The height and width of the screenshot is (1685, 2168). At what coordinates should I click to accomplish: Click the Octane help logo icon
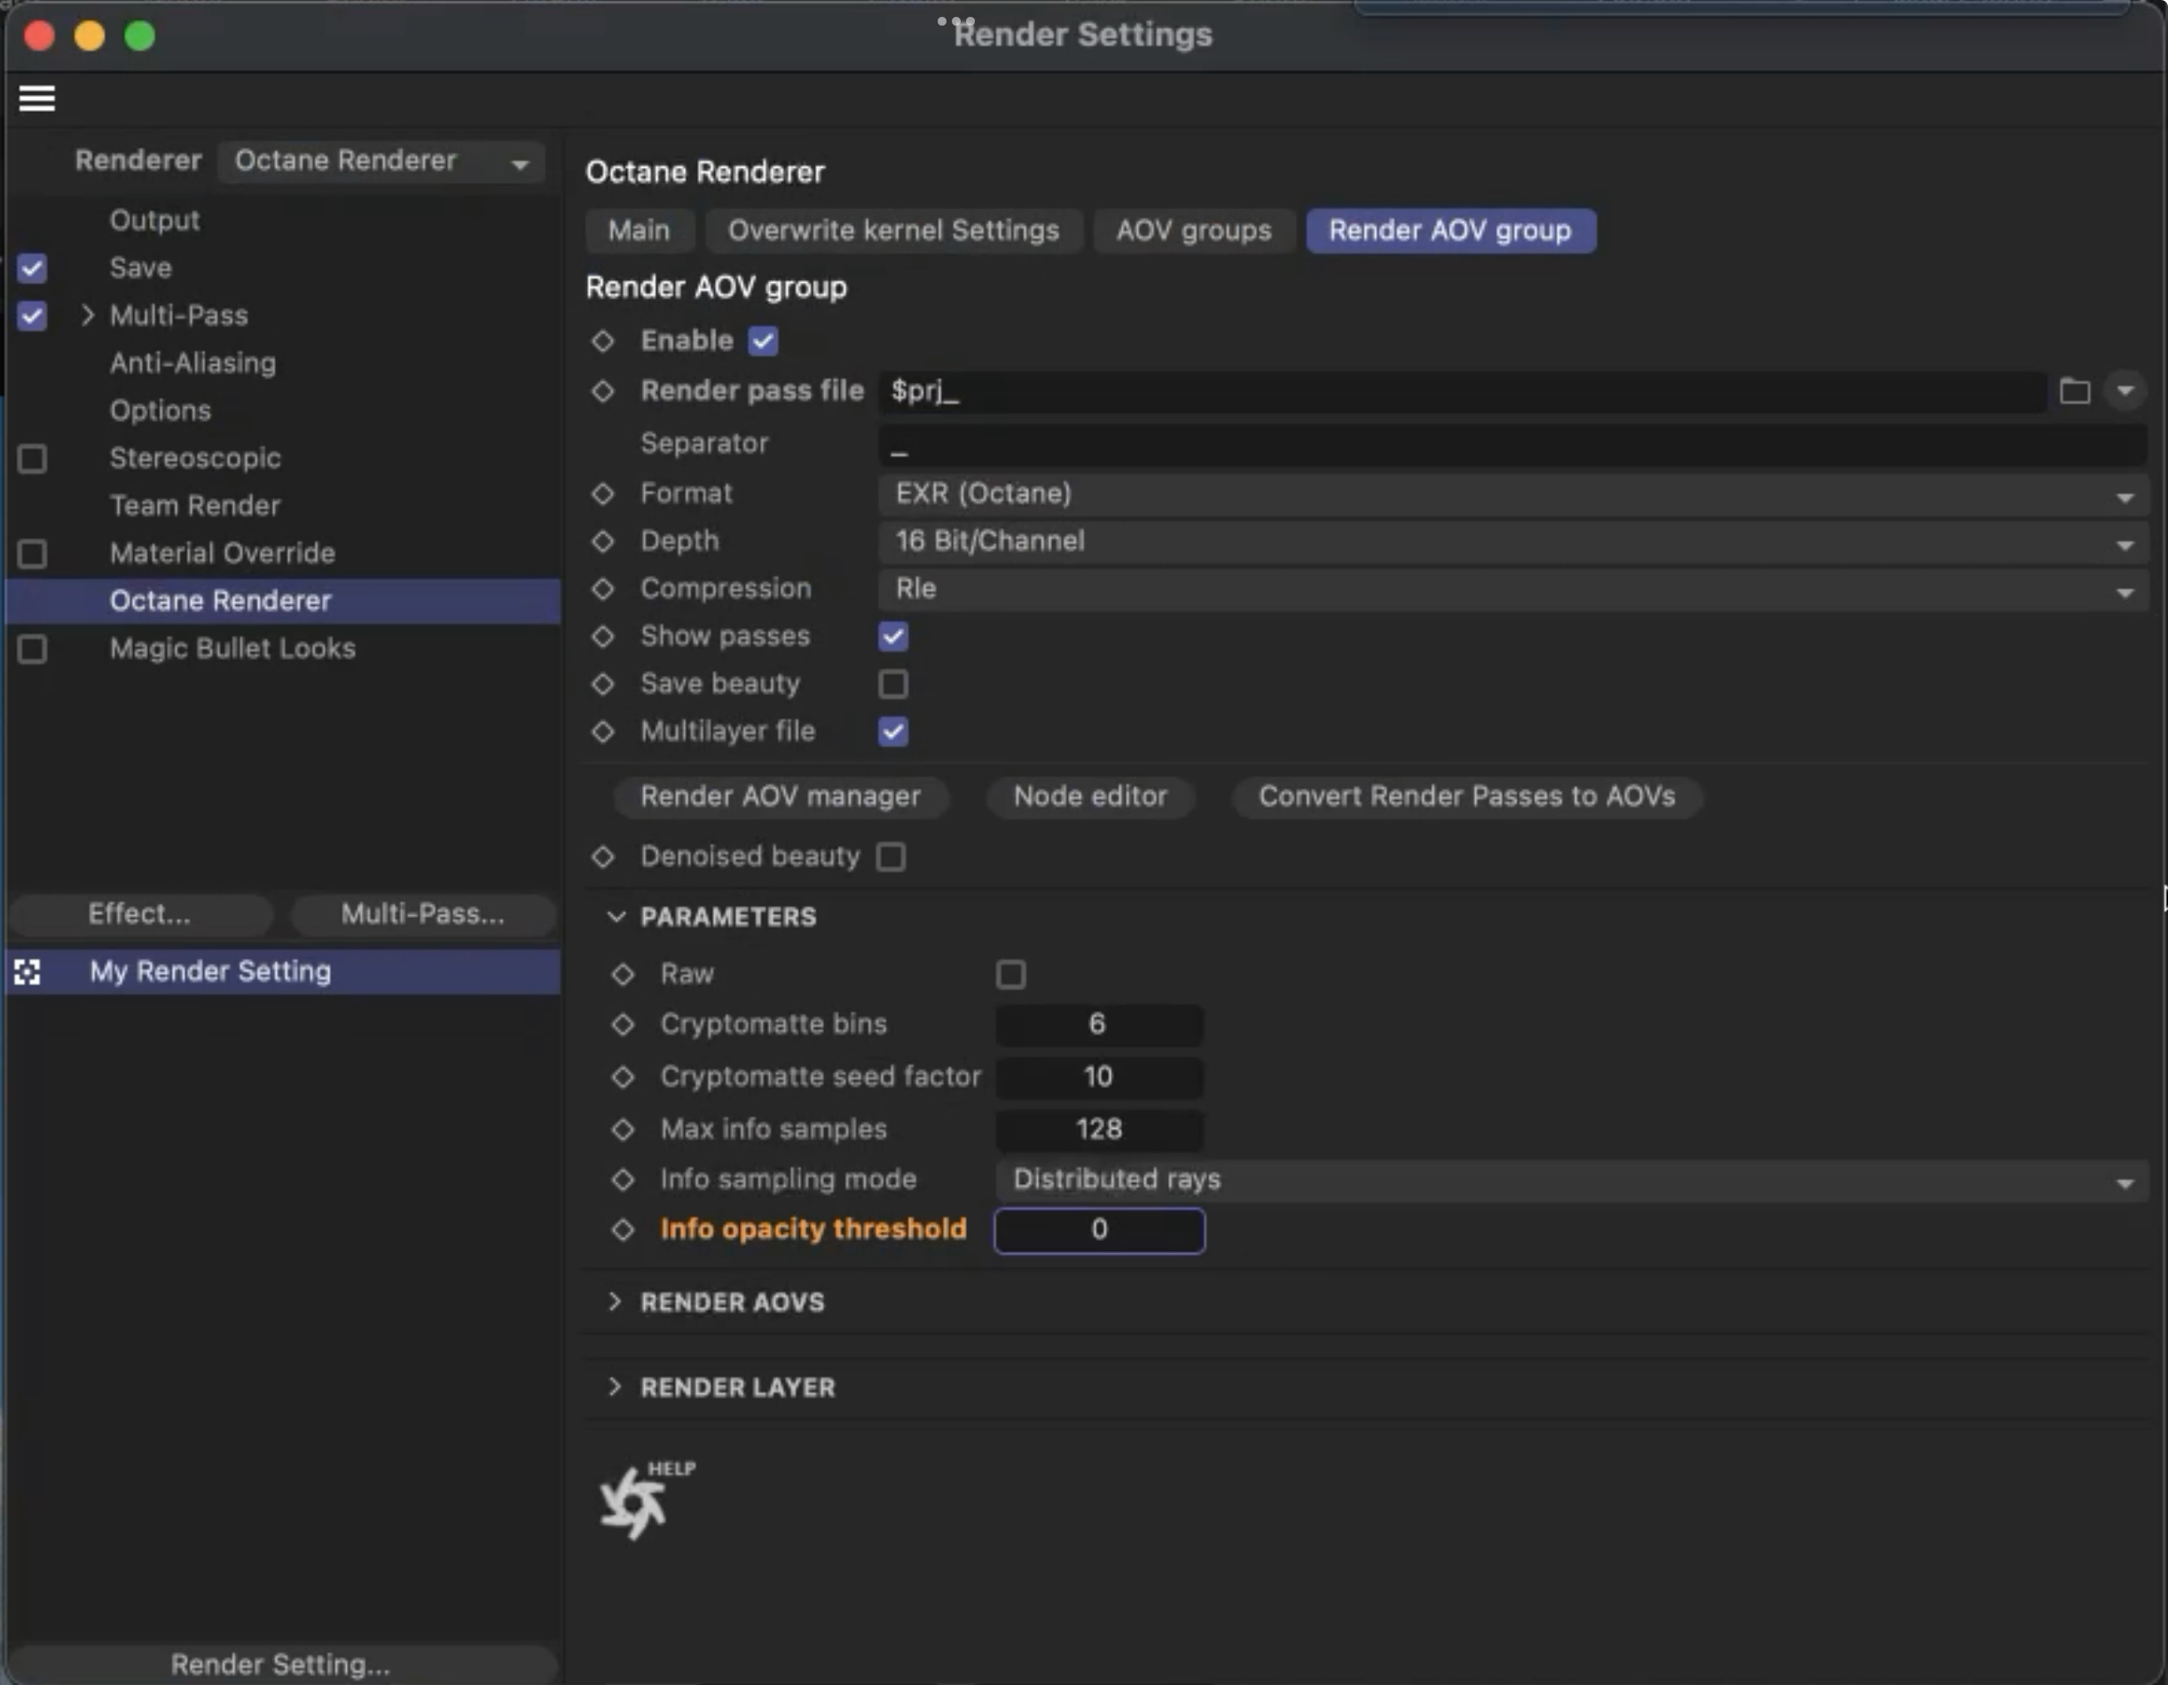pyautogui.click(x=634, y=1502)
